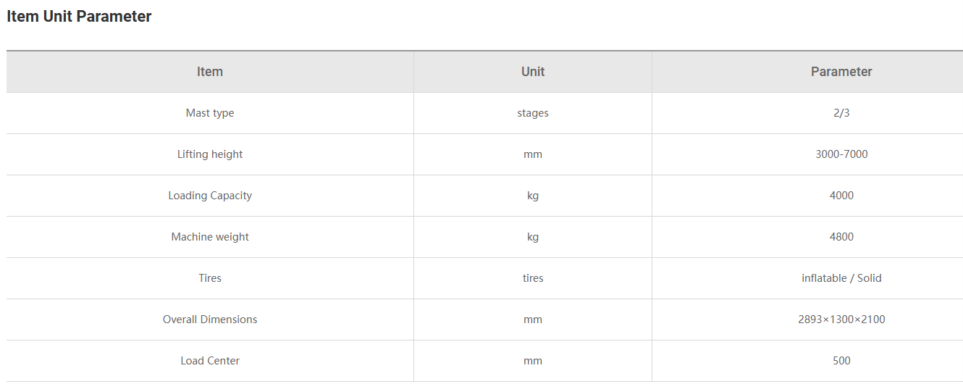963x384 pixels.
Task: Select the Lifting height row label
Action: (210, 154)
